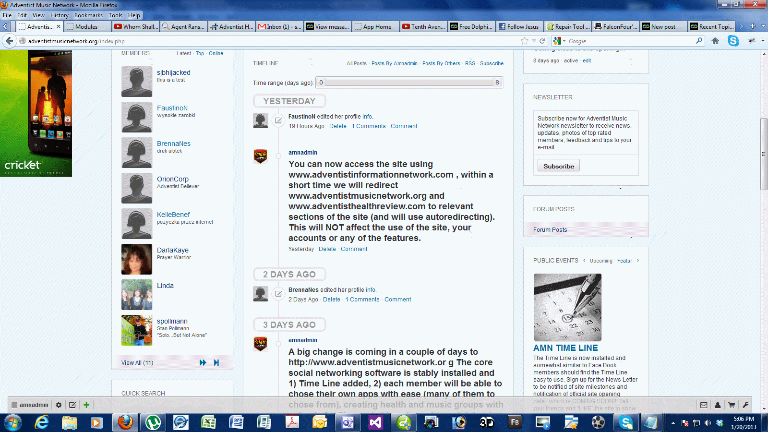
Task: Click the green plus icon beside amnadmin
Action: coord(86,405)
